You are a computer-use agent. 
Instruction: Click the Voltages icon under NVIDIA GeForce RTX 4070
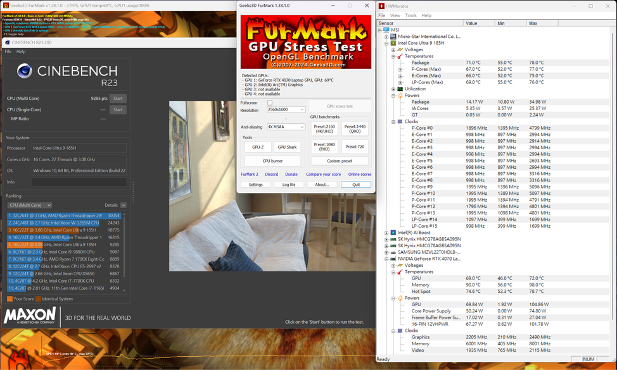point(400,266)
